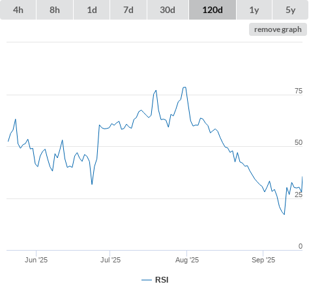Screen dimensions: 309x297
Task: Show the 1y time range
Action: tap(254, 10)
